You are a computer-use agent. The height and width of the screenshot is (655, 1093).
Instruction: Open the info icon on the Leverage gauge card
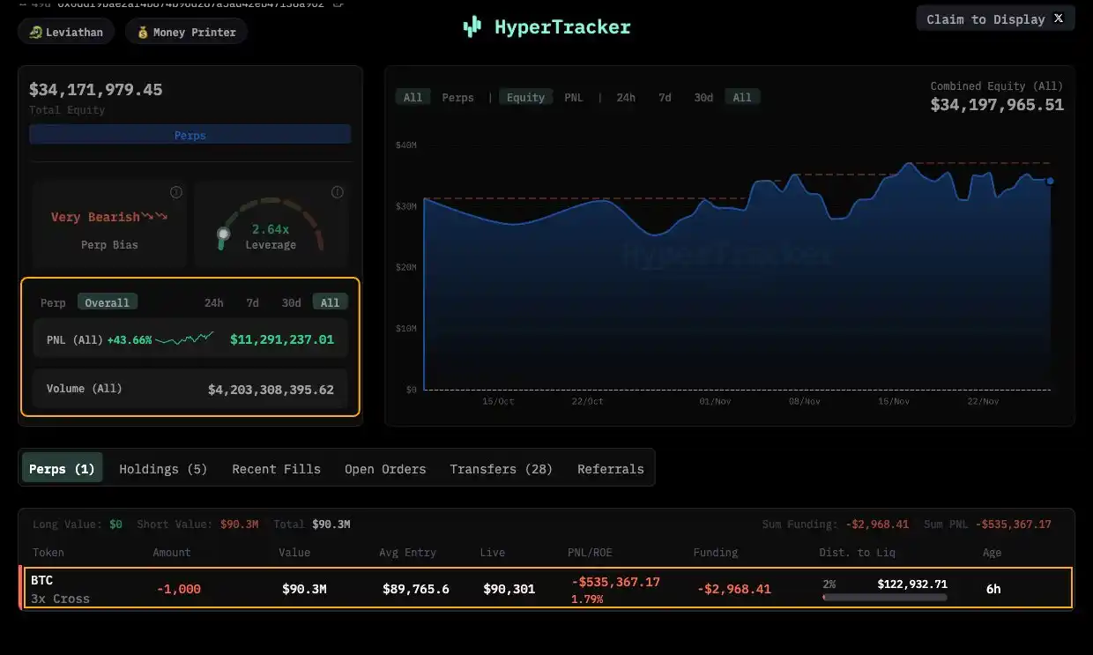pyautogui.click(x=337, y=192)
